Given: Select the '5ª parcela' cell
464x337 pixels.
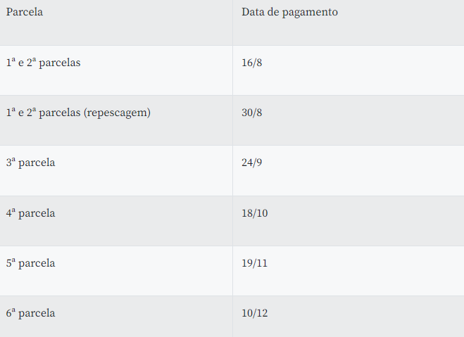Looking at the screenshot, I should (30, 263).
